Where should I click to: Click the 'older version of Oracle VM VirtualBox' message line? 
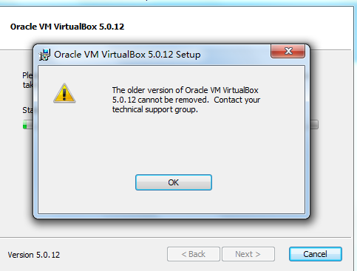pos(185,90)
